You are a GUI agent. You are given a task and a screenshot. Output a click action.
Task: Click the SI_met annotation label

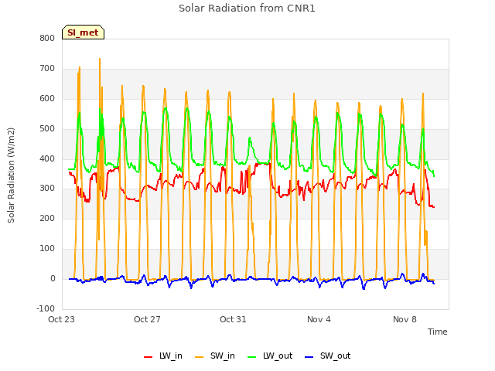point(83,32)
